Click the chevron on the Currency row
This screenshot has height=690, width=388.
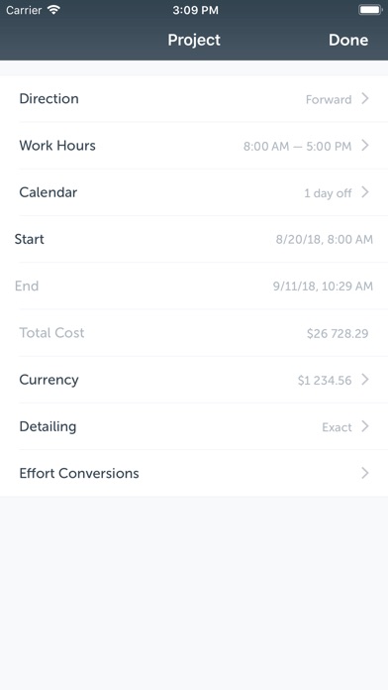click(364, 380)
